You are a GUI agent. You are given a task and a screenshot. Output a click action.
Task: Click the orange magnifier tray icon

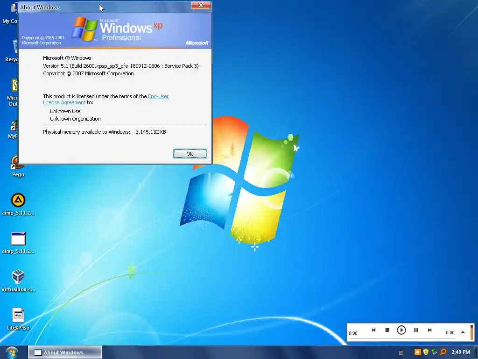443,352
